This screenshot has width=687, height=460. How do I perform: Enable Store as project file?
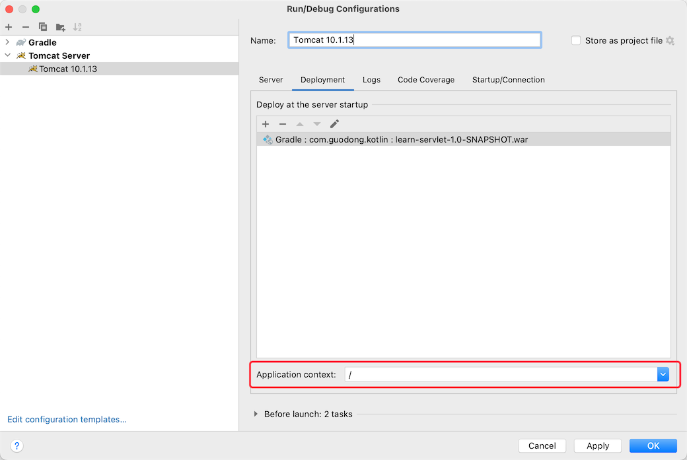[575, 40]
